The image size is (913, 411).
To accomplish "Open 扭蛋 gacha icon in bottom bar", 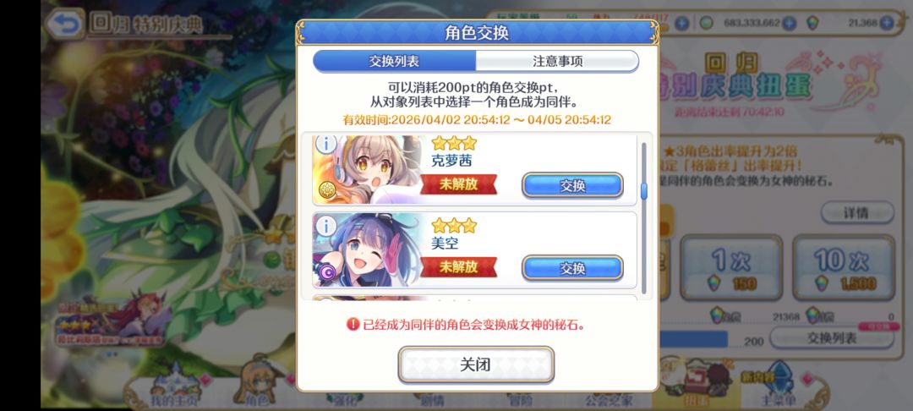I will (x=697, y=384).
